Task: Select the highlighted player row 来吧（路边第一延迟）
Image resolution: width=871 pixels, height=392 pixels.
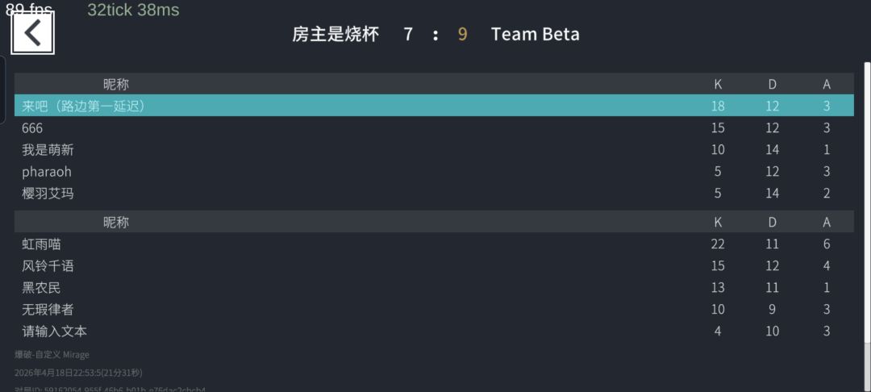Action: 83,106
